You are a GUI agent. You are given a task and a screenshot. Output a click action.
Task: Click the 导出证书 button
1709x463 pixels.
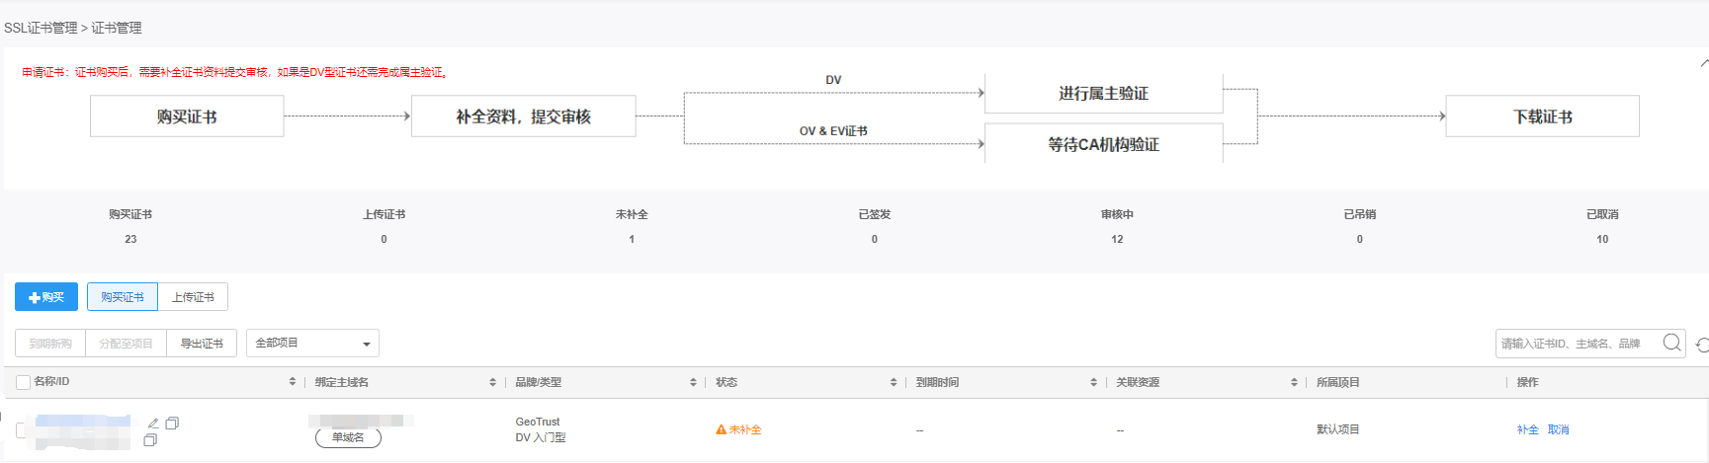coord(202,344)
